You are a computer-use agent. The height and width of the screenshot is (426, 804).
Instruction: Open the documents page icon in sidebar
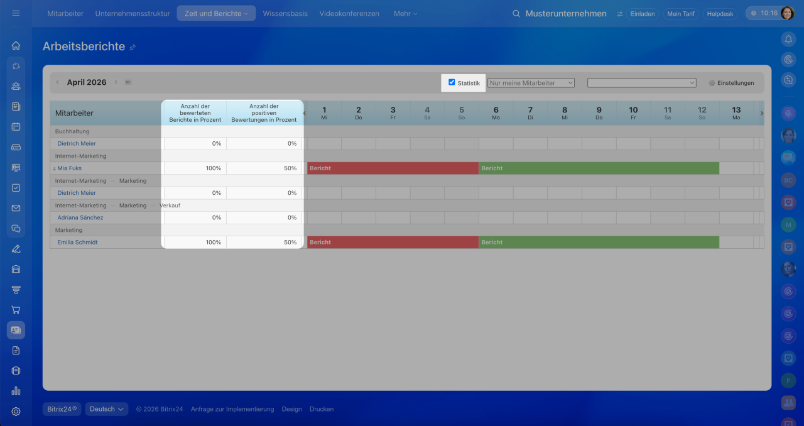[16, 350]
